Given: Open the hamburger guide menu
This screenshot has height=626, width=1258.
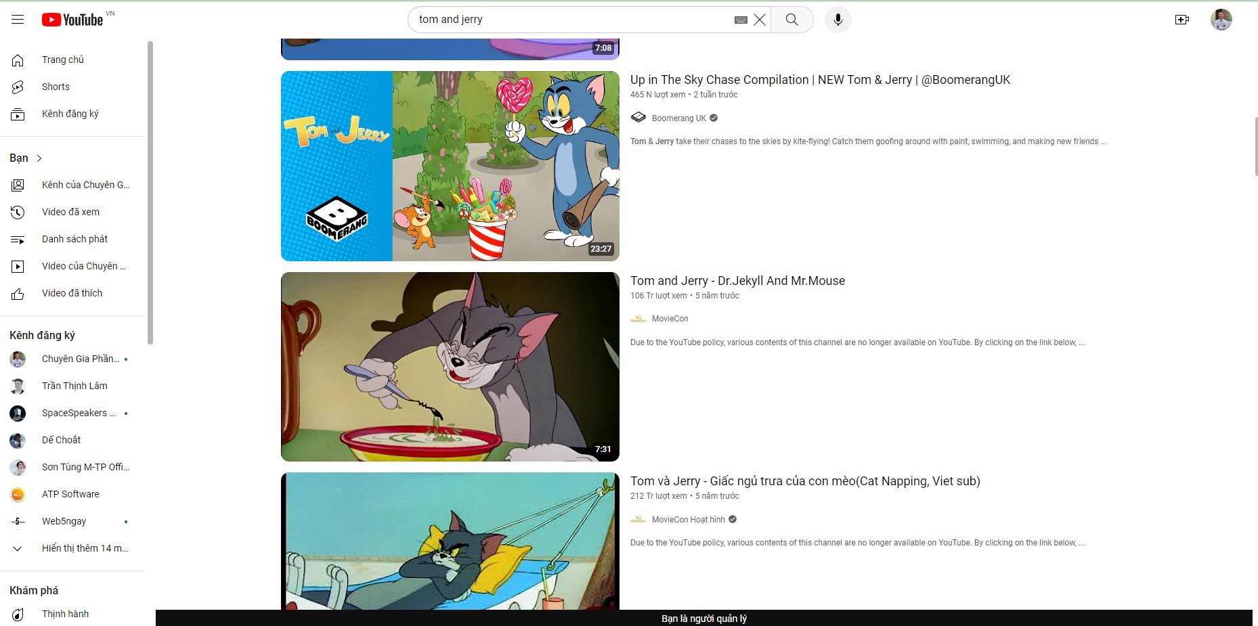Looking at the screenshot, I should pos(18,20).
